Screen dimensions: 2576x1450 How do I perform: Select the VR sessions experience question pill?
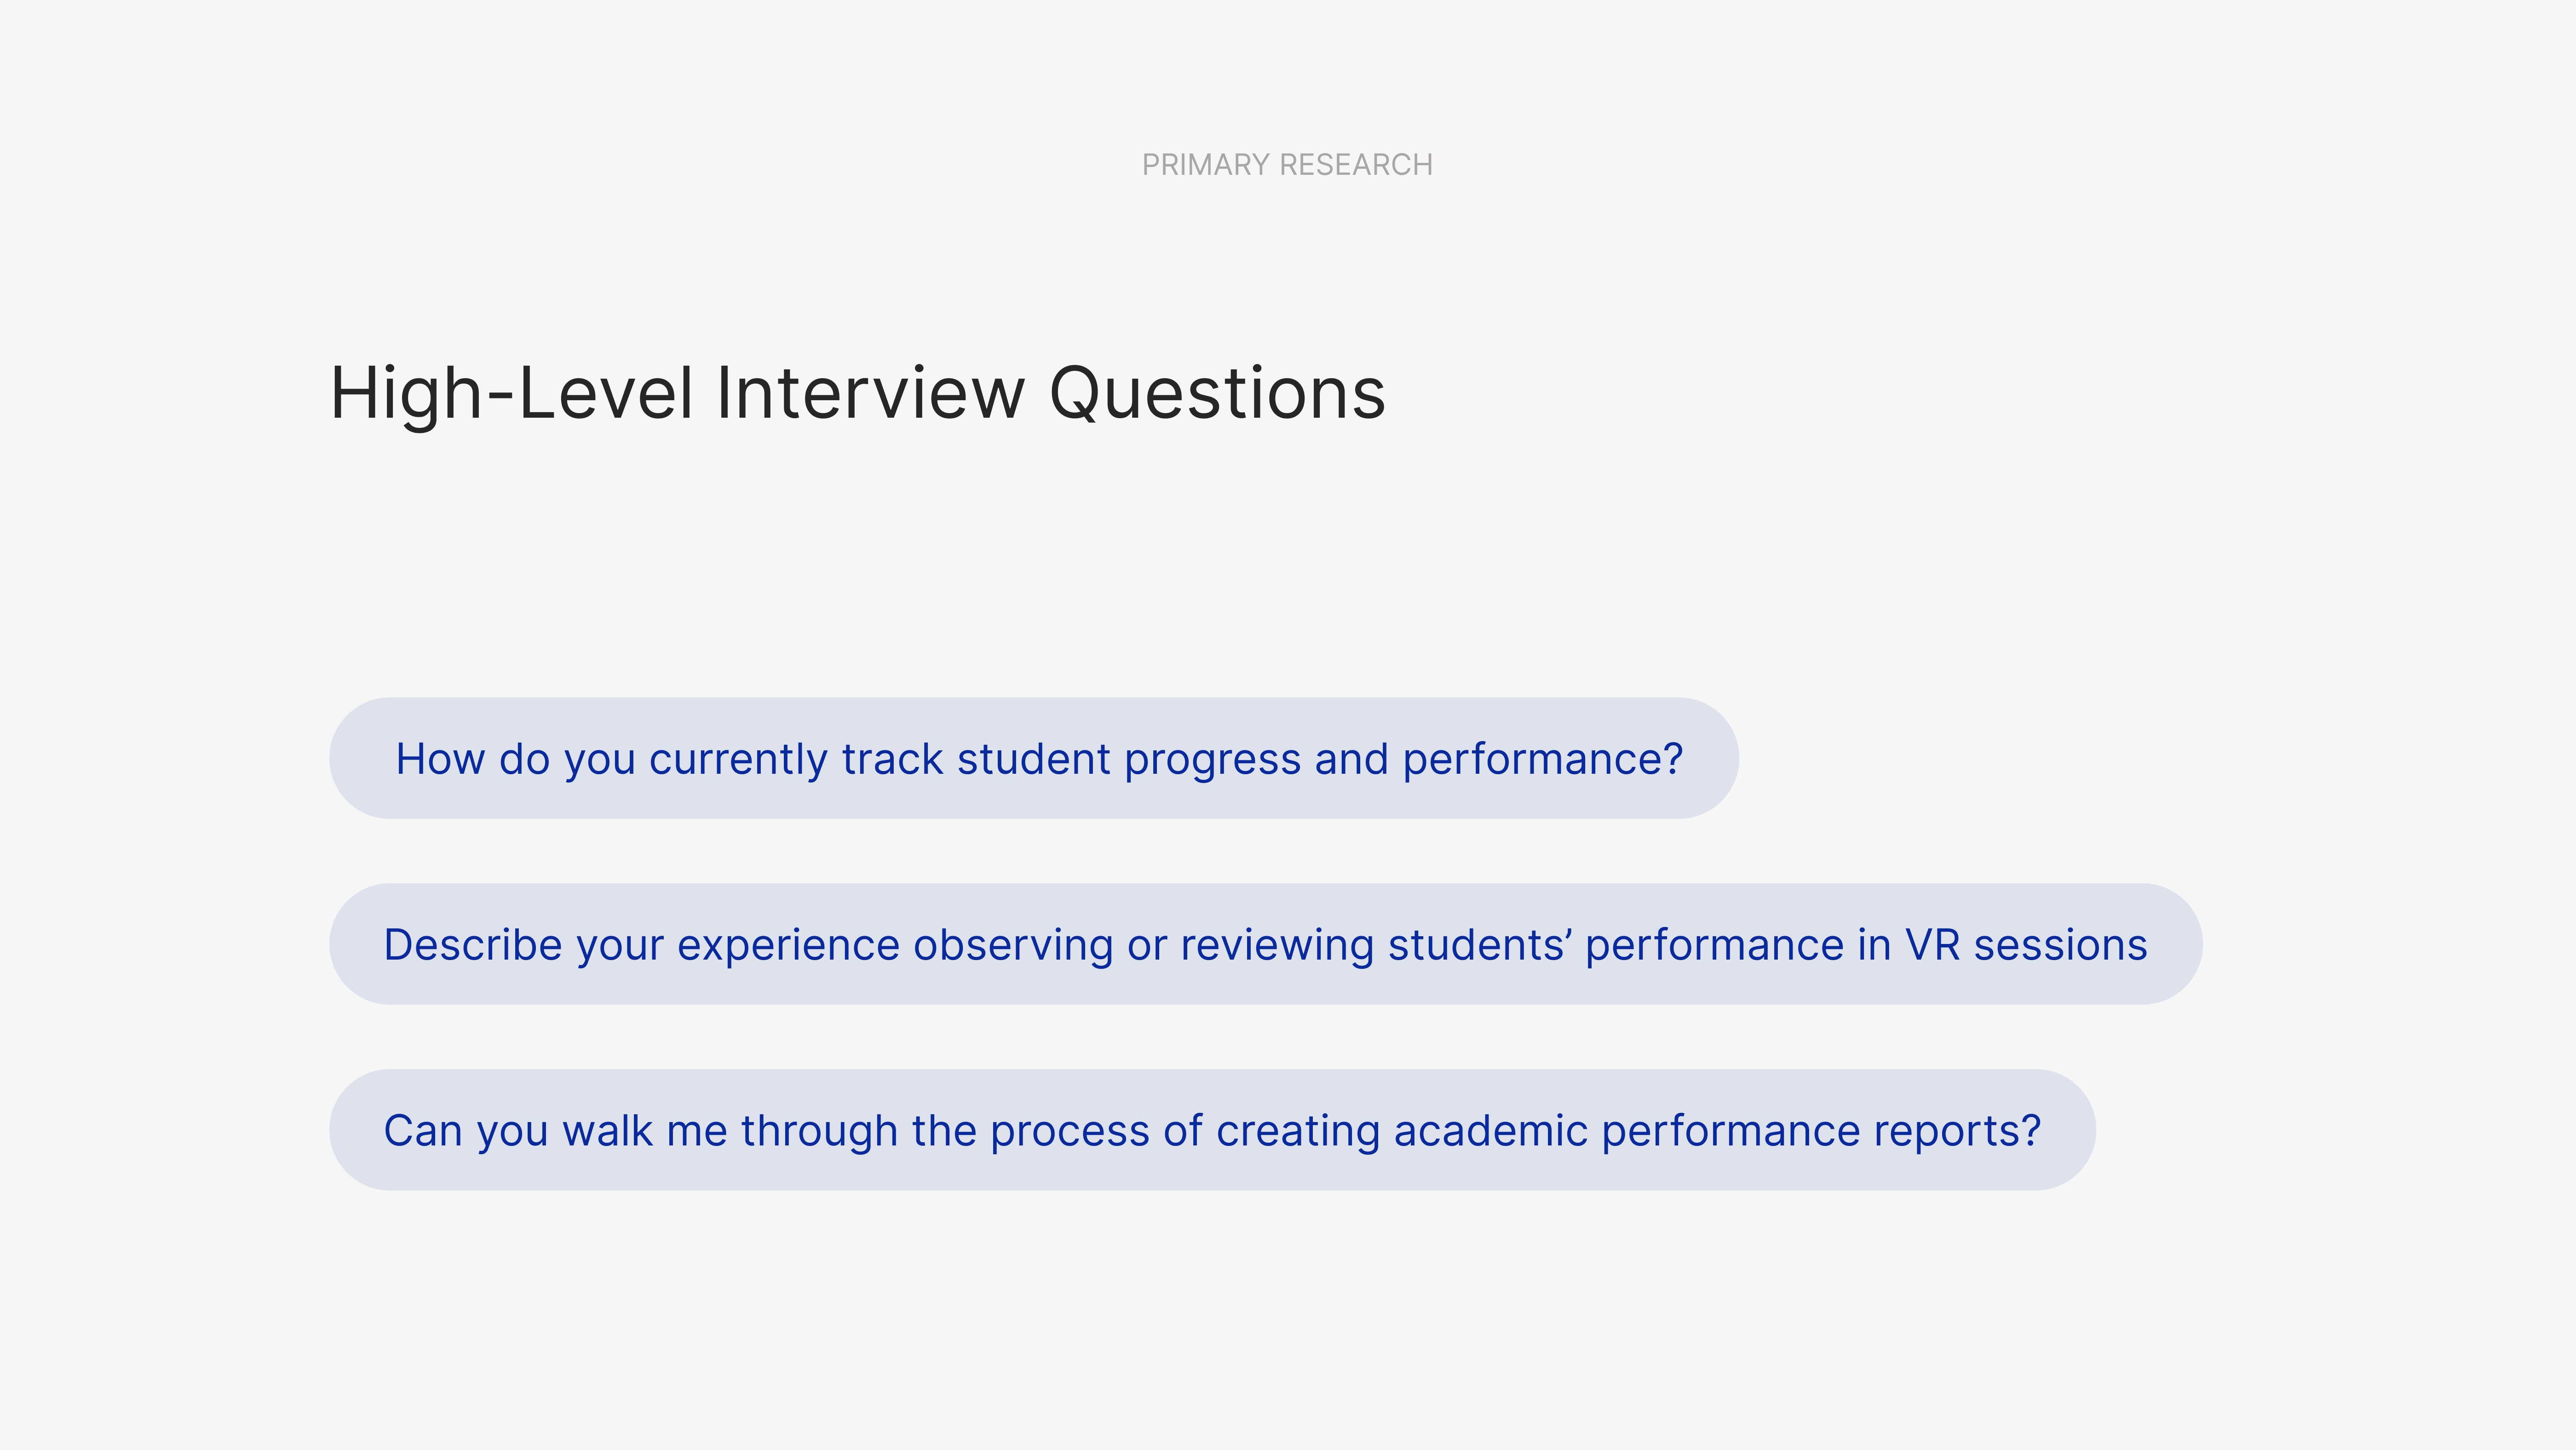(1265, 945)
